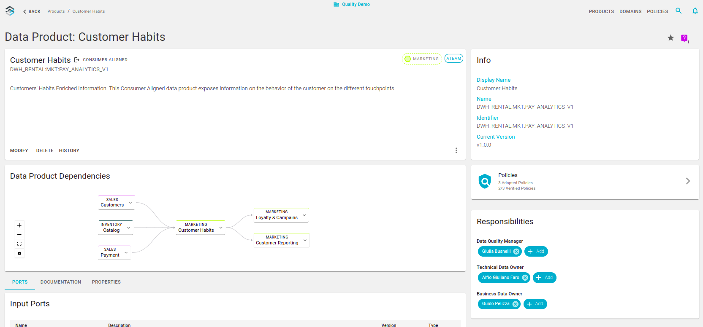
Task: Switch to the DOCUMENTATION tab
Action: click(61, 282)
